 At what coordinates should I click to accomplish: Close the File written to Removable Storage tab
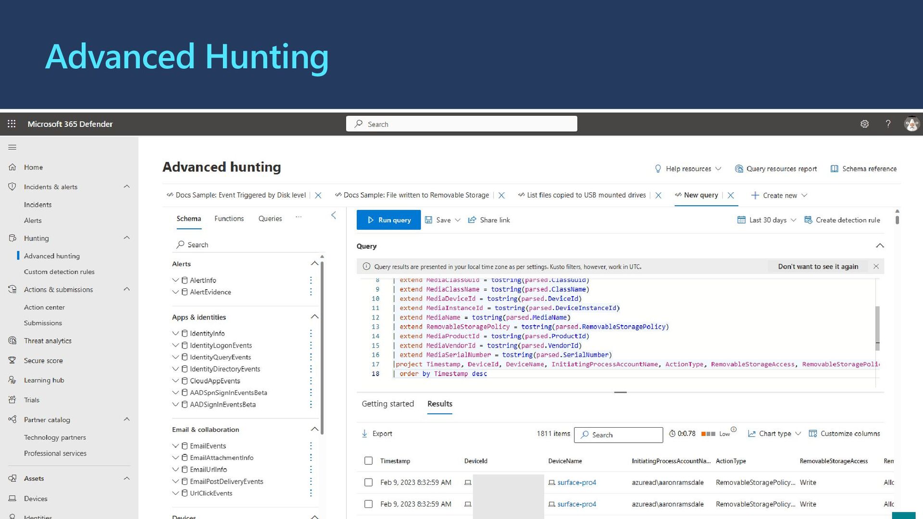click(501, 196)
